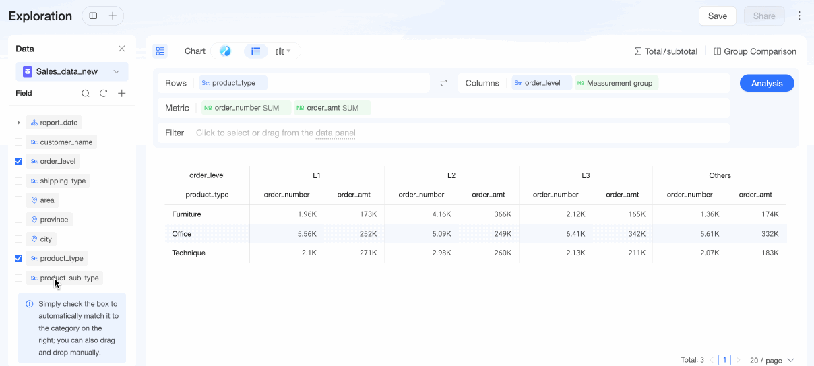The height and width of the screenshot is (366, 814).
Task: Go to the next results page
Action: click(738, 360)
